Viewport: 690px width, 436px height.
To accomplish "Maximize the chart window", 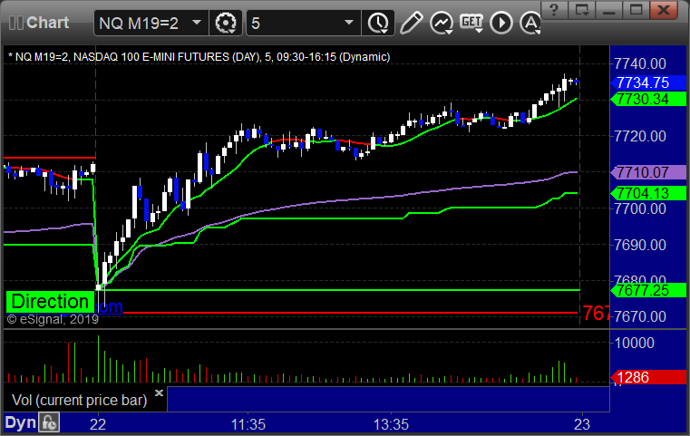I will 636,10.
